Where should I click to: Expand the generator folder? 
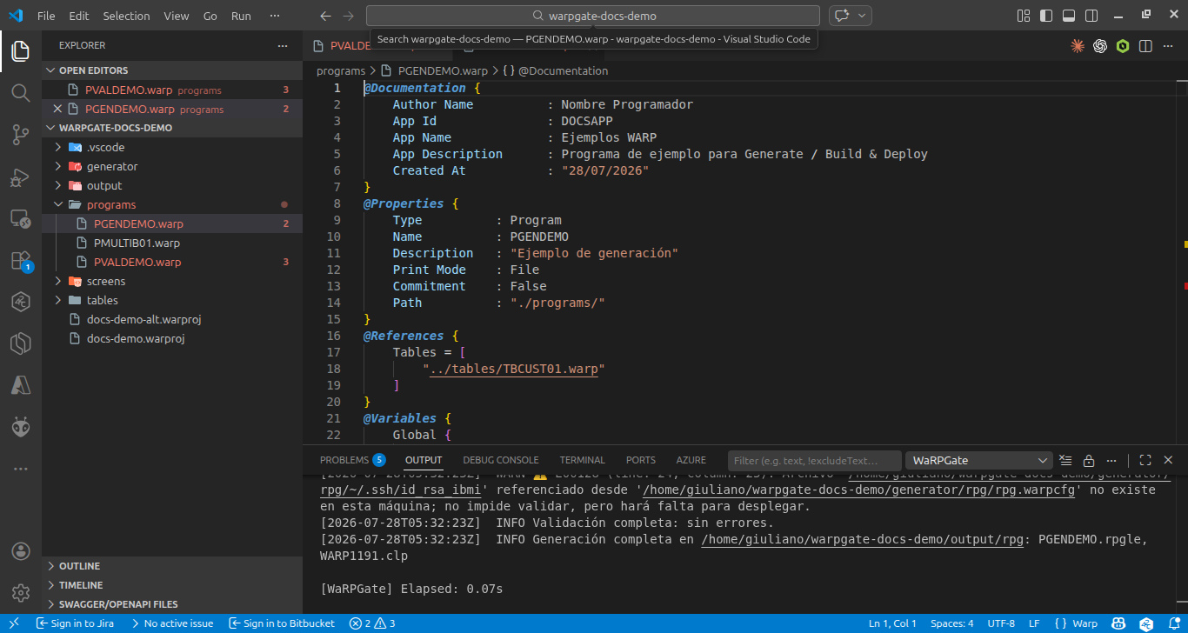click(x=172, y=166)
